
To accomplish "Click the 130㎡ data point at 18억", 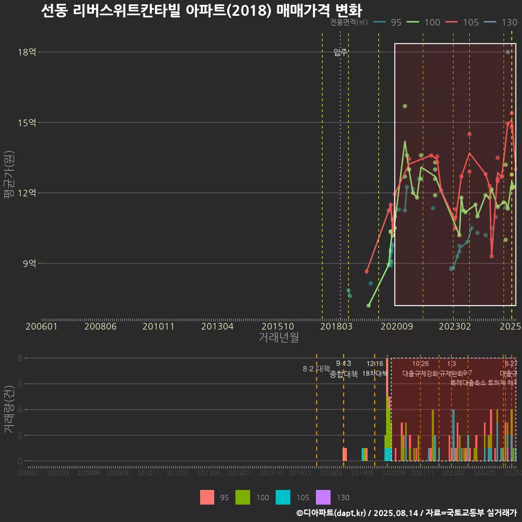I will (508, 52).
